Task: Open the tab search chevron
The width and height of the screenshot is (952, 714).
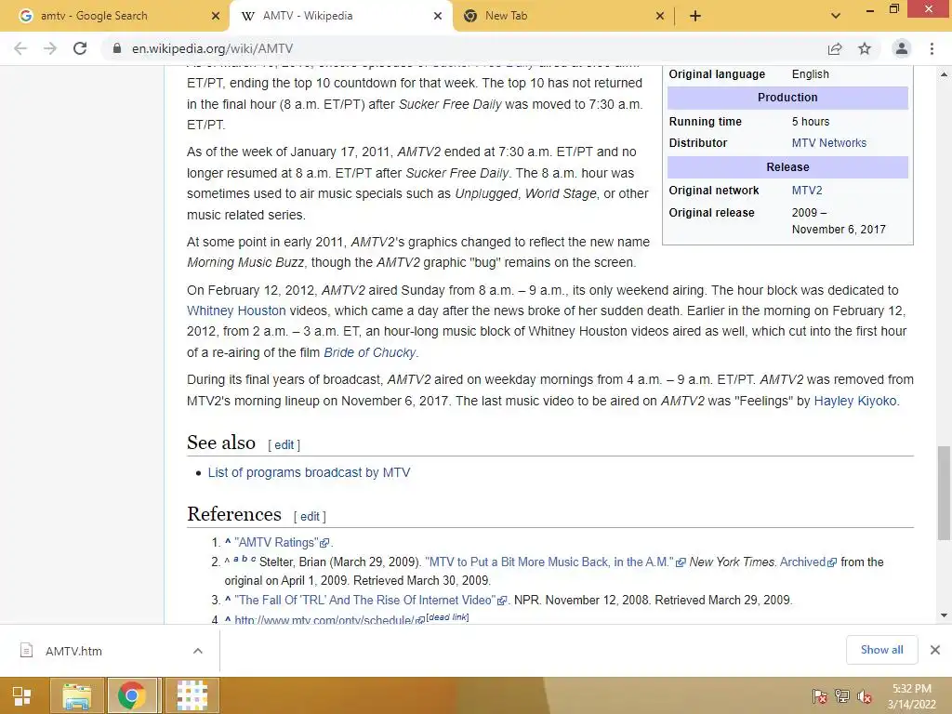Action: point(836,16)
